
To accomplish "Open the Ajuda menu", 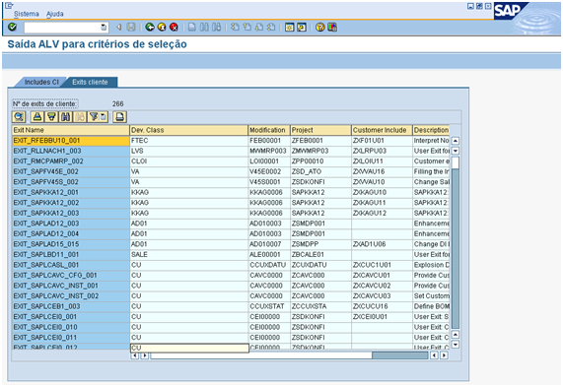I will pos(55,14).
